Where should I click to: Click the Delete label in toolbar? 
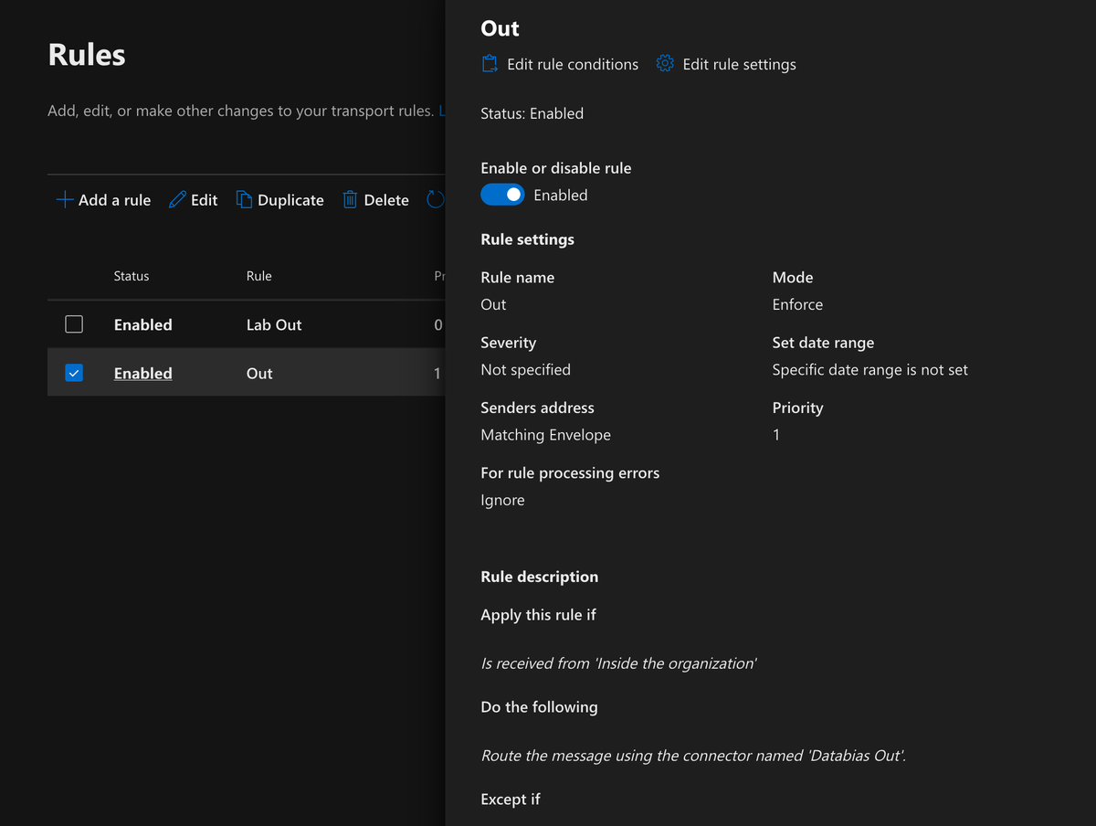[x=386, y=200]
